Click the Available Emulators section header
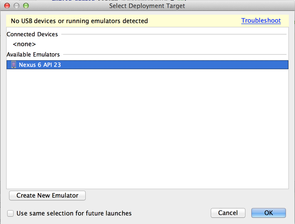The width and height of the screenshot is (295, 224). click(x=33, y=55)
